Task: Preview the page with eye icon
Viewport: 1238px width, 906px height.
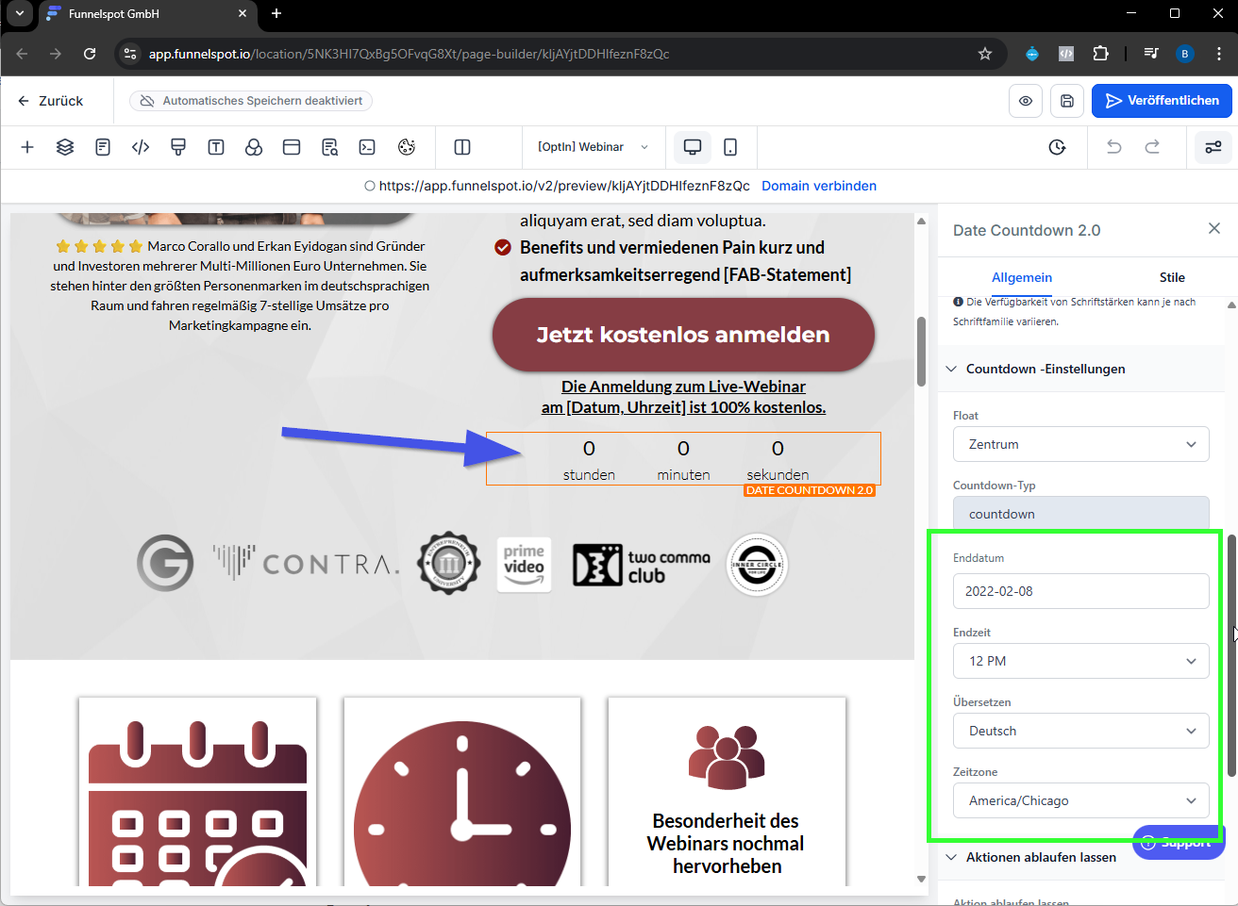Action: click(1026, 101)
